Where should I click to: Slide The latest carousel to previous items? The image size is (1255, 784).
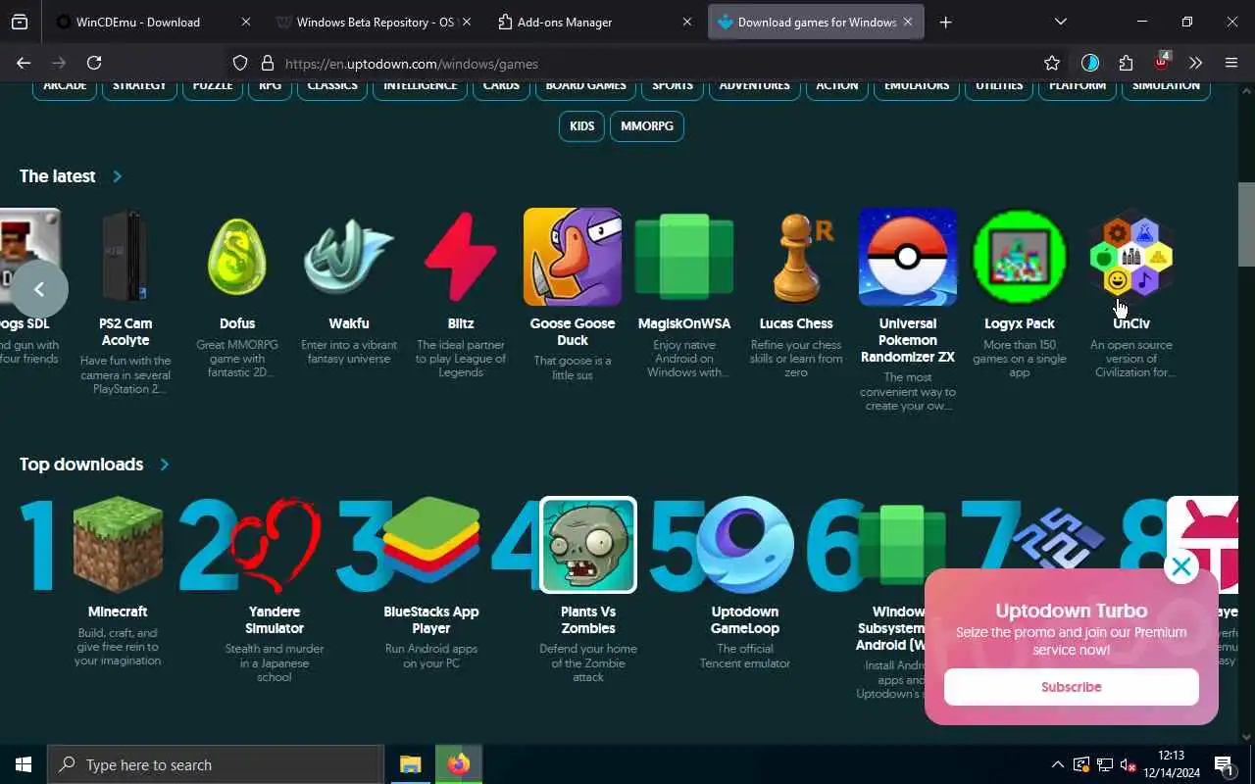point(39,289)
